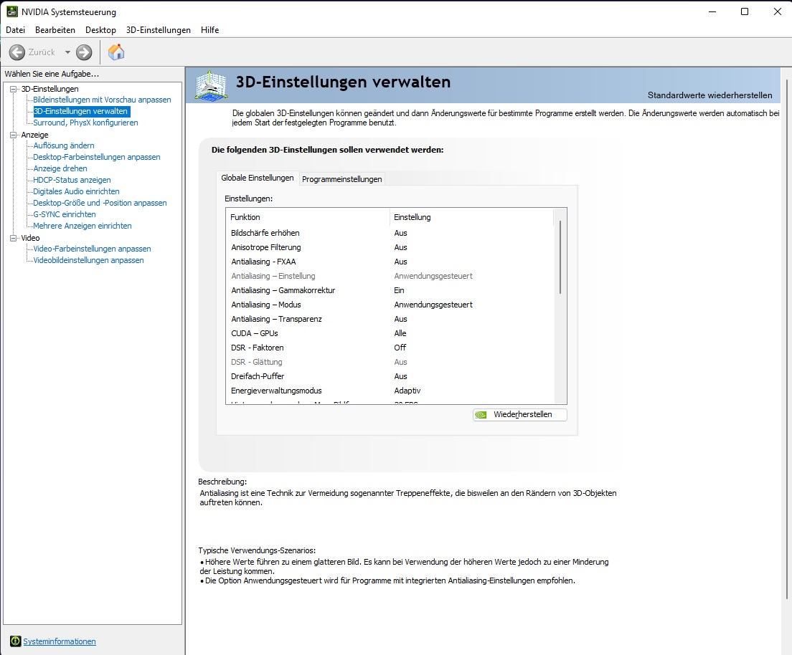Select Antialiasing – Modus row

(x=390, y=305)
